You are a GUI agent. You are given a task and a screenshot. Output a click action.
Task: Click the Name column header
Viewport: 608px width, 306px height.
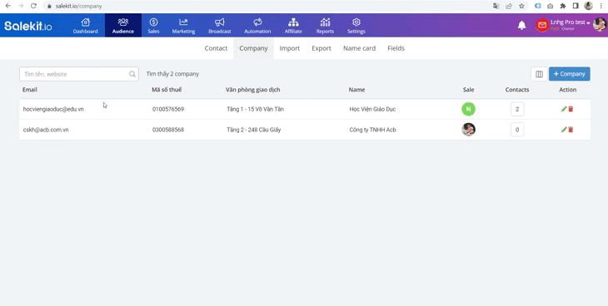(356, 90)
